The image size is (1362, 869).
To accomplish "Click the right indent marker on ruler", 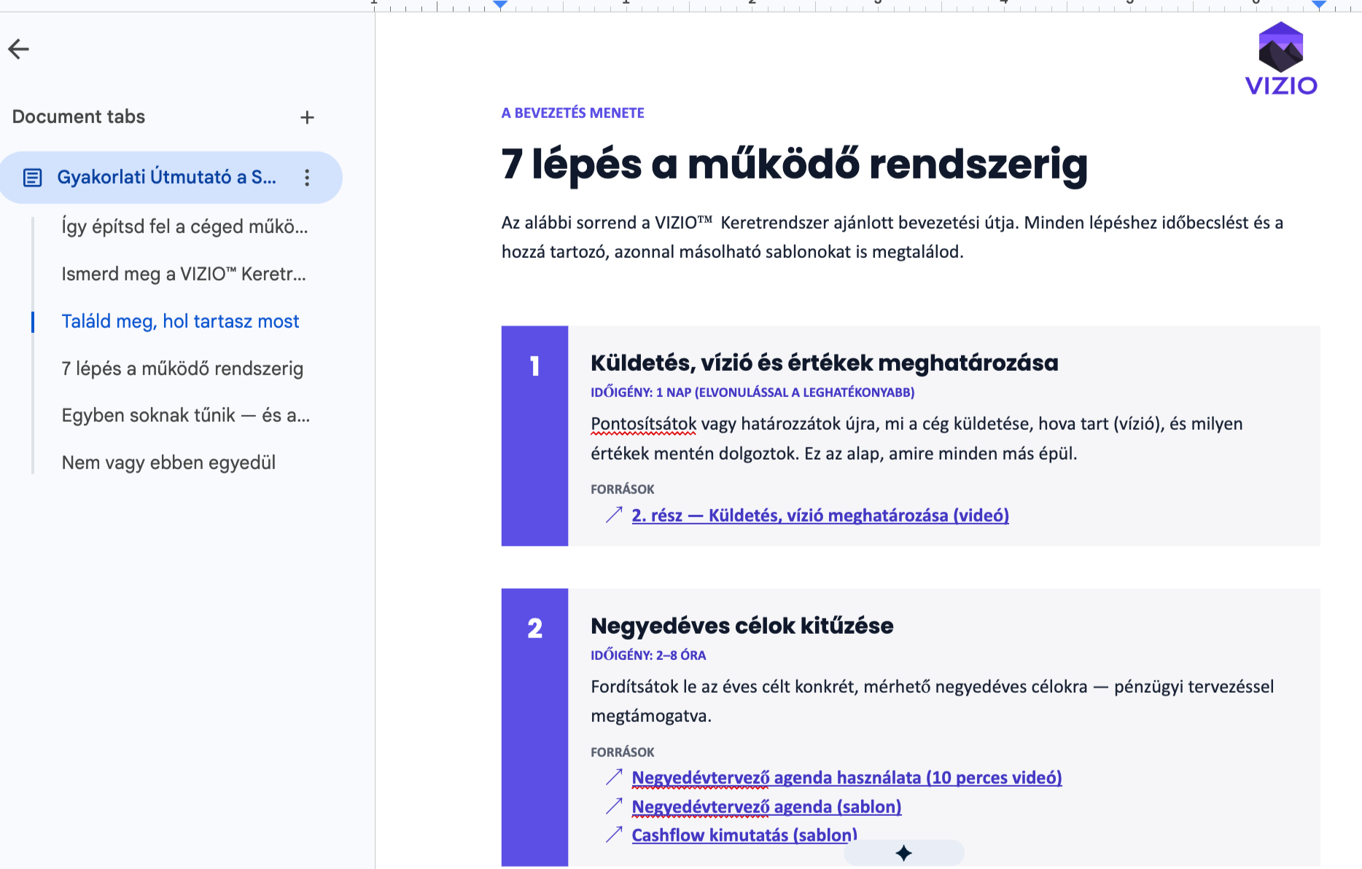I will pyautogui.click(x=1319, y=4).
